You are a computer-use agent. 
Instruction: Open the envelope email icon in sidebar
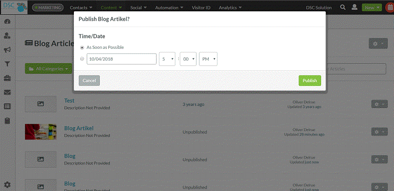[7, 93]
